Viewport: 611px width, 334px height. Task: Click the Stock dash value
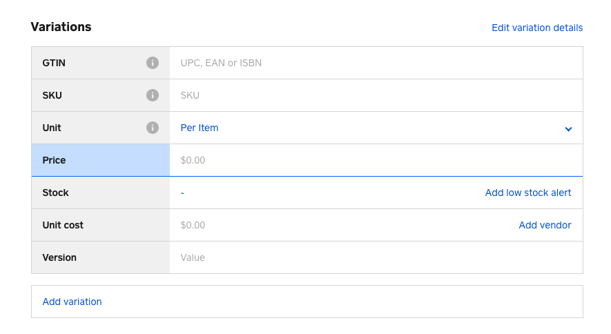182,193
